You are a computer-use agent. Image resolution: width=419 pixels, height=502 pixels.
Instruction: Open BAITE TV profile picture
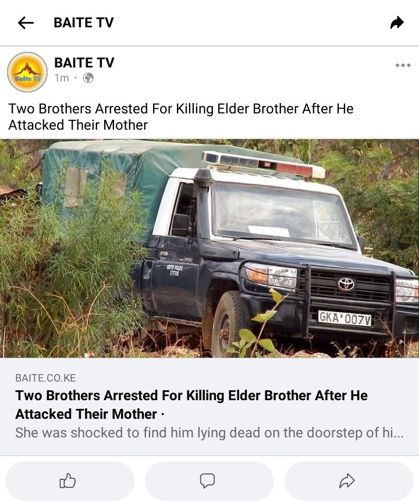27,72
